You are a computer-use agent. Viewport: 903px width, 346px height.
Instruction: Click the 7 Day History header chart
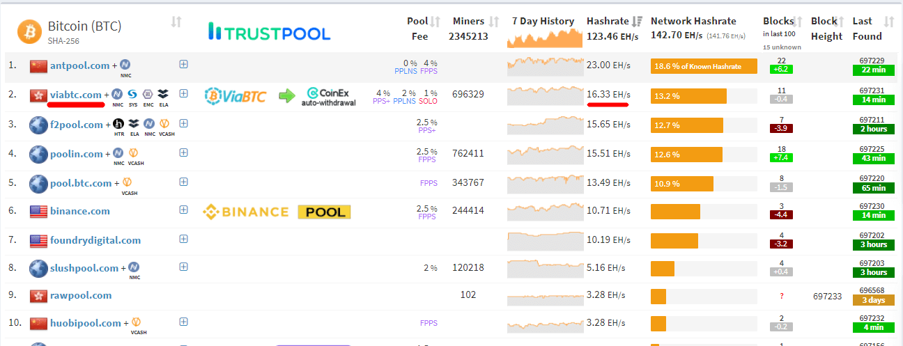tap(545, 38)
